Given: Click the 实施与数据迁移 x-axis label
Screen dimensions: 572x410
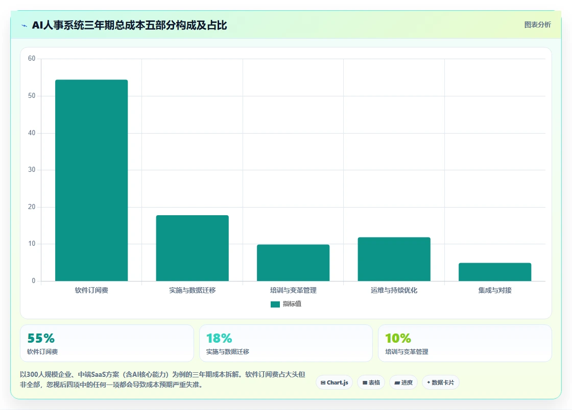Looking at the screenshot, I should tap(192, 290).
